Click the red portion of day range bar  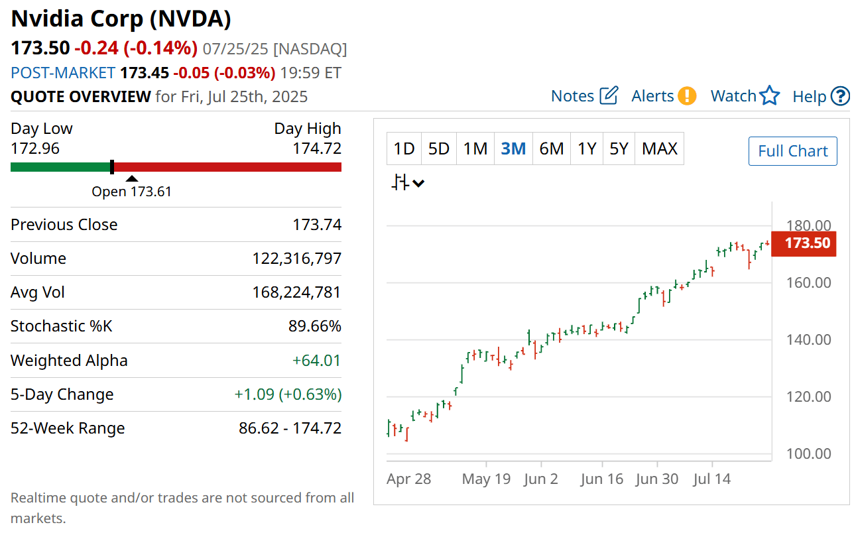[228, 166]
